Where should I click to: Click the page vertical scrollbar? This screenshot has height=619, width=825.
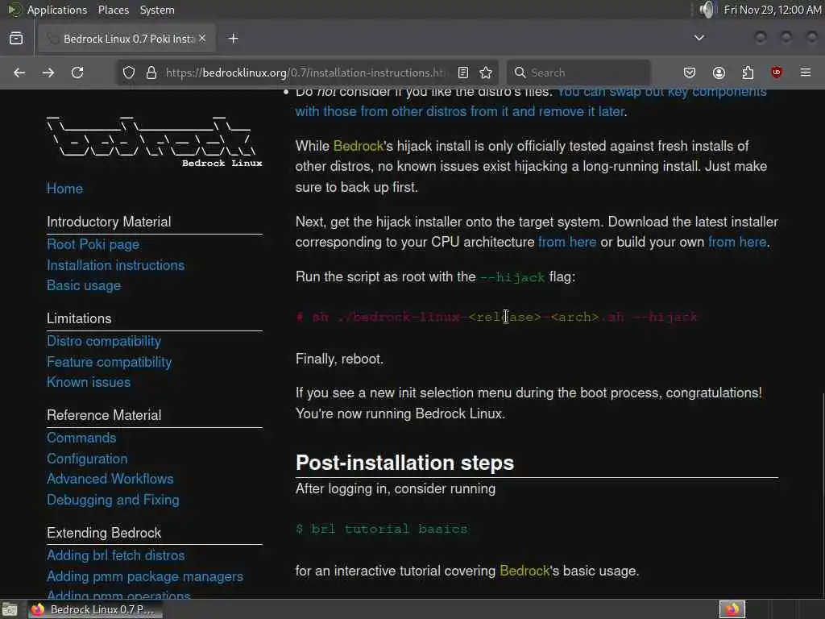point(822,496)
